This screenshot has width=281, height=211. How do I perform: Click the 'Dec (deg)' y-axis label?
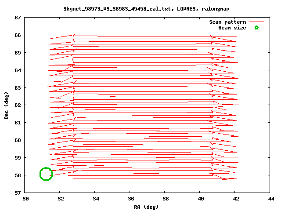(x=6, y=105)
